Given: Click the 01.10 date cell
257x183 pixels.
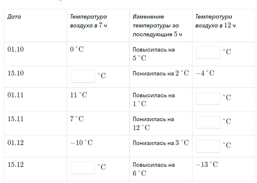Looking at the screenshot, I should 16,49.
